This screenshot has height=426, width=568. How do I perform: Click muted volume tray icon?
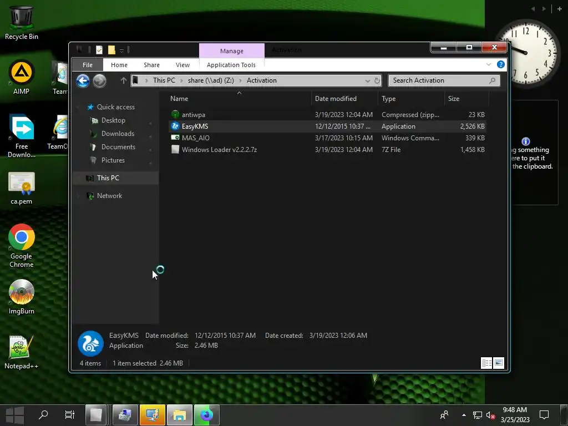(x=490, y=415)
